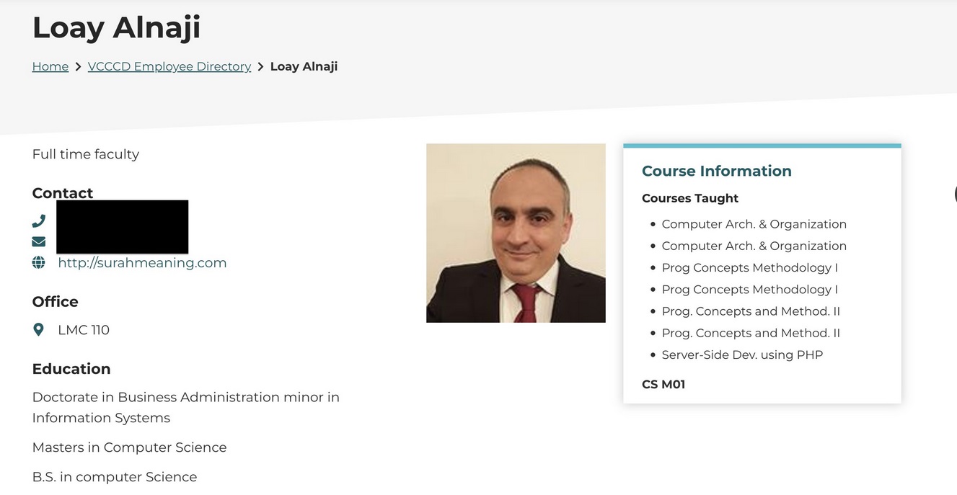Click the partially visible control at right edge
This screenshot has height=495, width=957.
point(954,193)
